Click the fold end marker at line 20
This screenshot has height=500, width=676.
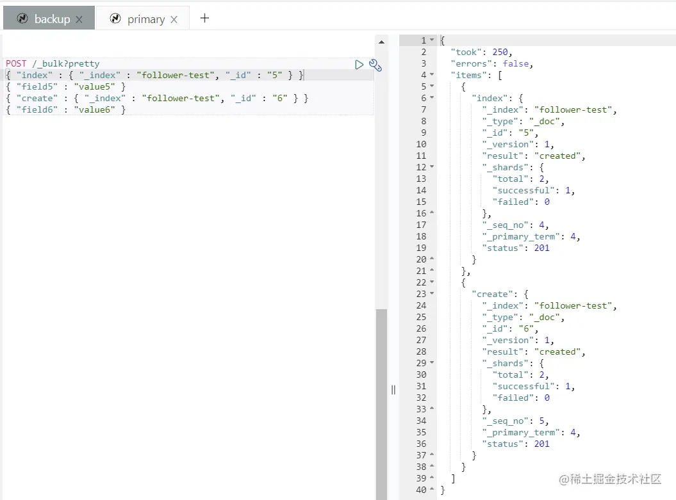(432, 259)
